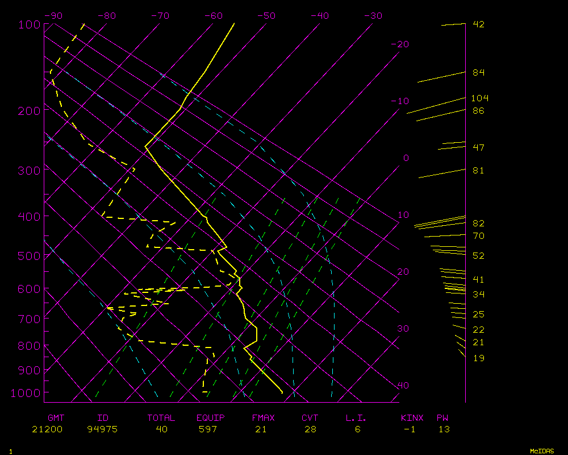The height and width of the screenshot is (455, 568).
Task: Select the FMAX header label
Action: pyautogui.click(x=263, y=418)
